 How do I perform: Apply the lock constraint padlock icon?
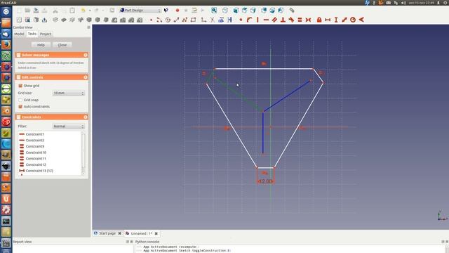click(319, 20)
